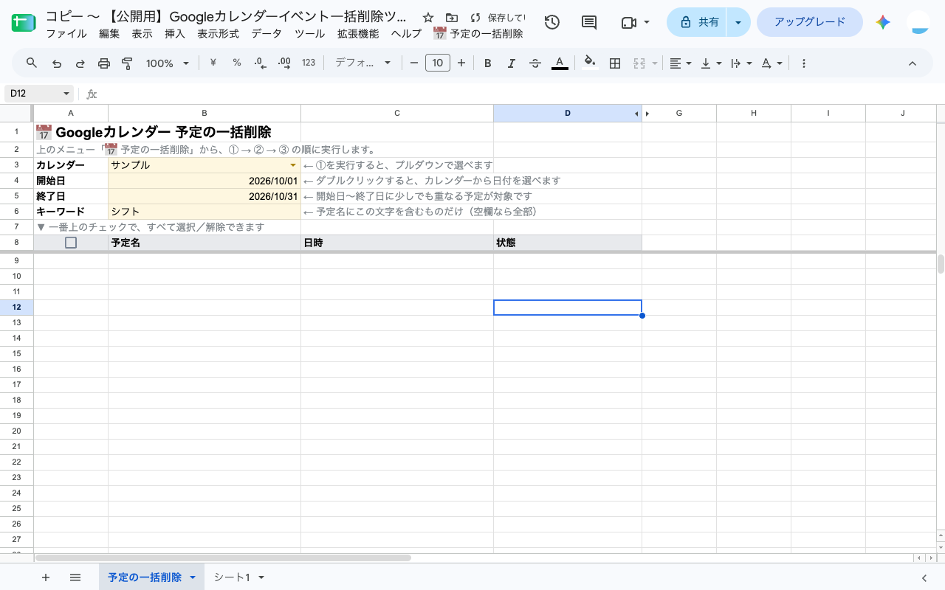945x590 pixels.
Task: Undo the last action
Action: coord(57,63)
